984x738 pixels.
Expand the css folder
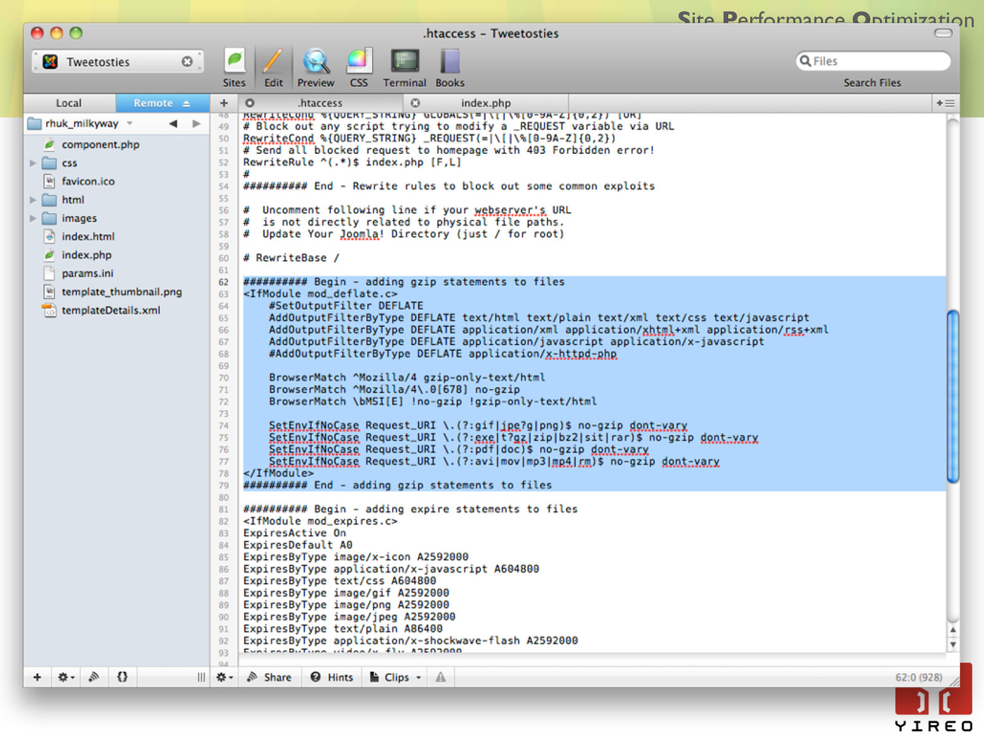coord(33,163)
